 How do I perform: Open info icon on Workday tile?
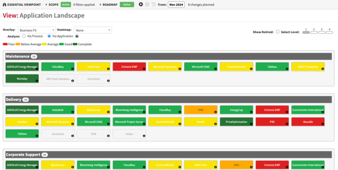[37, 81]
